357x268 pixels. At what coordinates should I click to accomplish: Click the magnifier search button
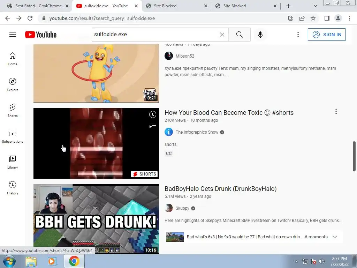(x=239, y=35)
